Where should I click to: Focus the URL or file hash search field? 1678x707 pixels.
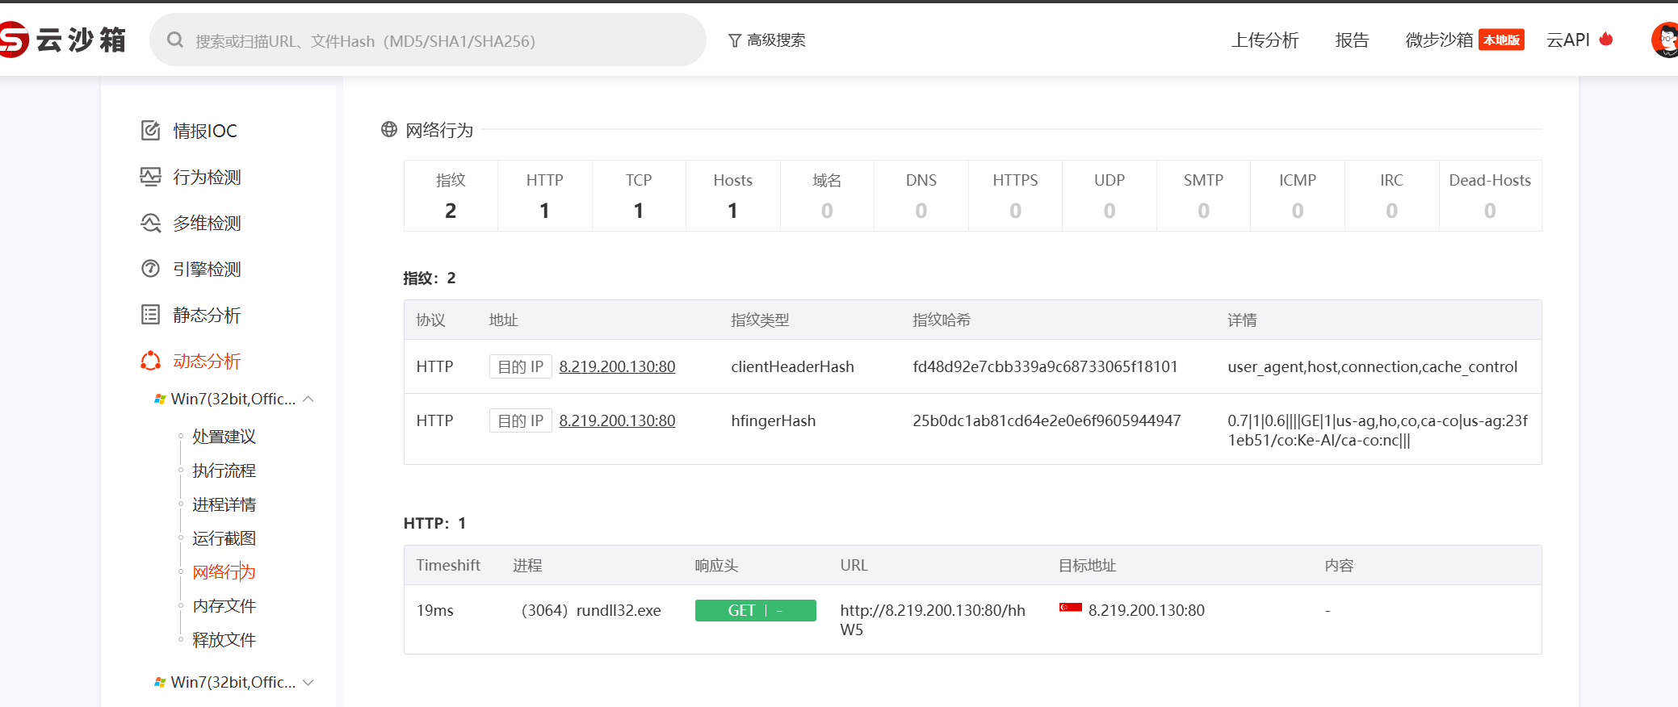pos(444,40)
